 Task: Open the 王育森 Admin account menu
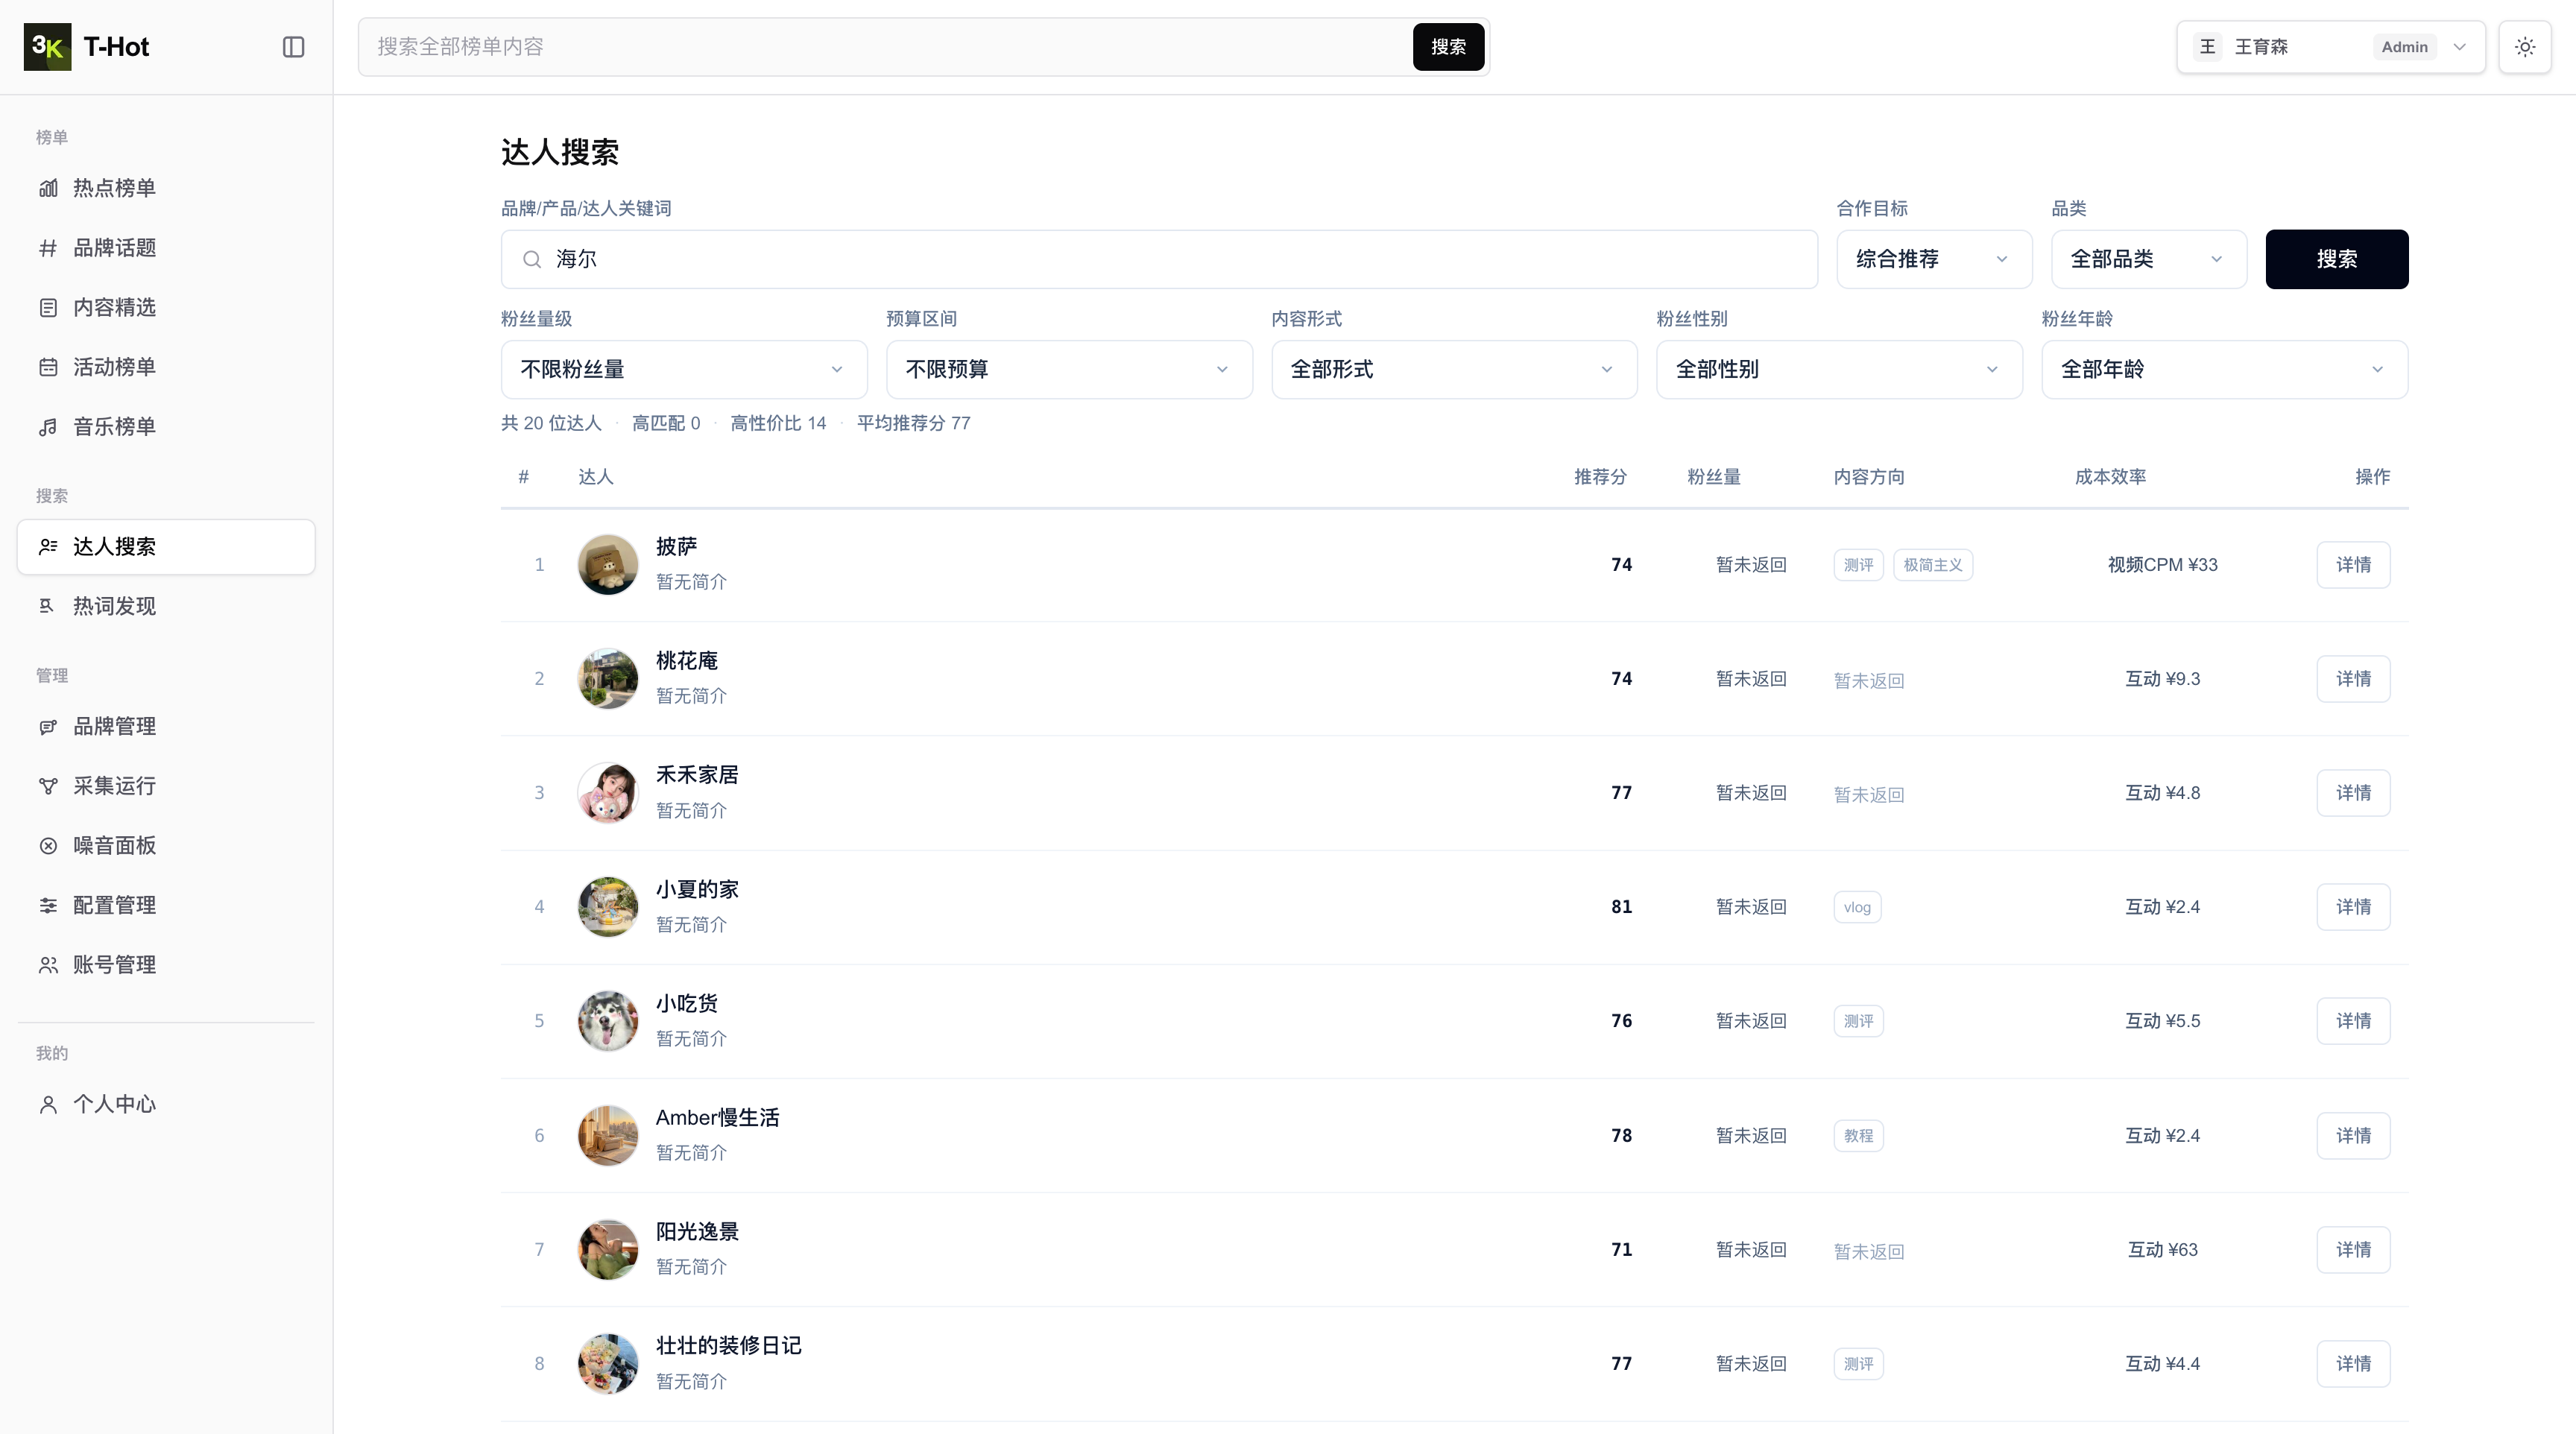(x=2331, y=47)
